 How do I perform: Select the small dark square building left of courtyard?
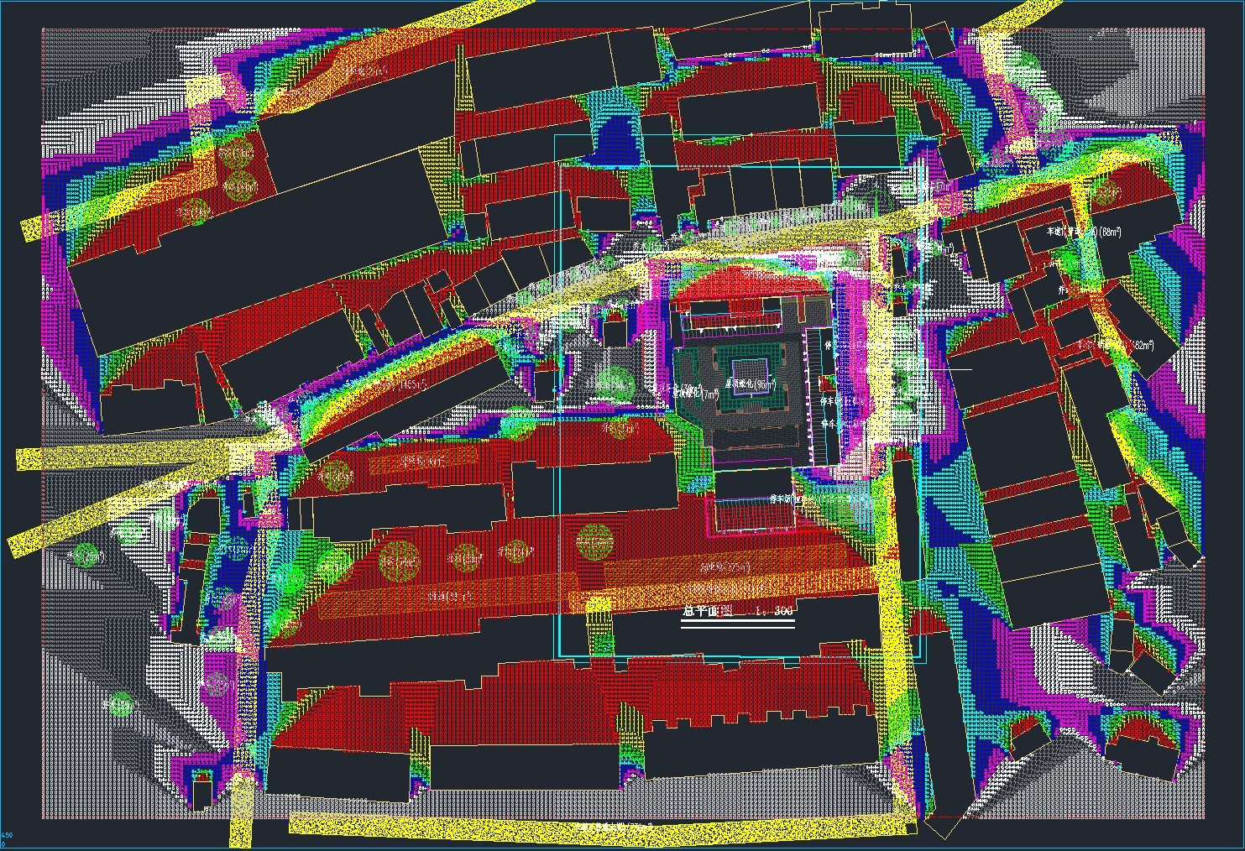tap(615, 333)
